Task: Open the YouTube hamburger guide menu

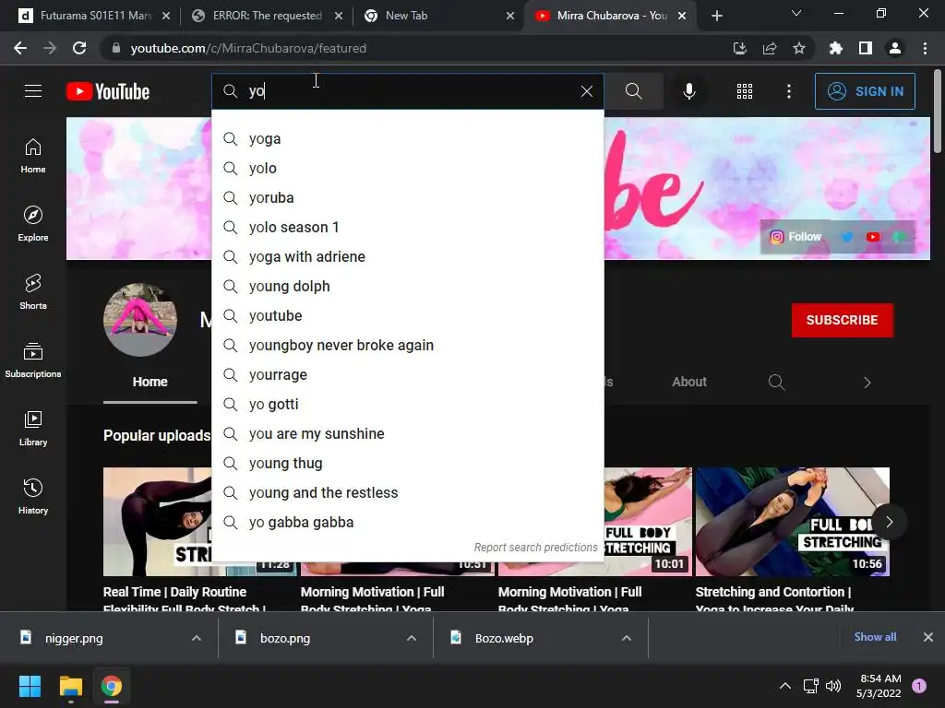Action: click(33, 91)
